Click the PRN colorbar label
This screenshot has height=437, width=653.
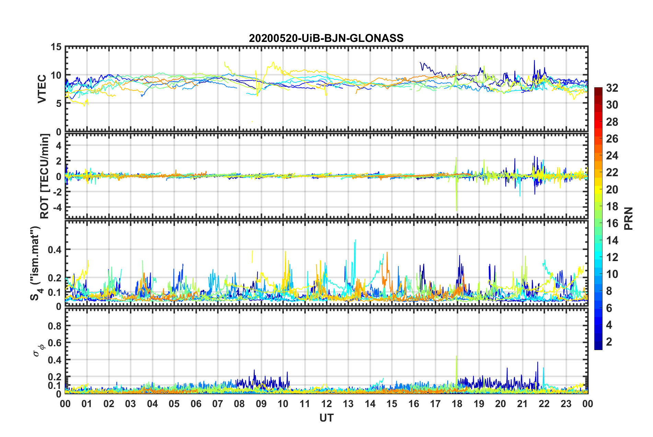[629, 218]
